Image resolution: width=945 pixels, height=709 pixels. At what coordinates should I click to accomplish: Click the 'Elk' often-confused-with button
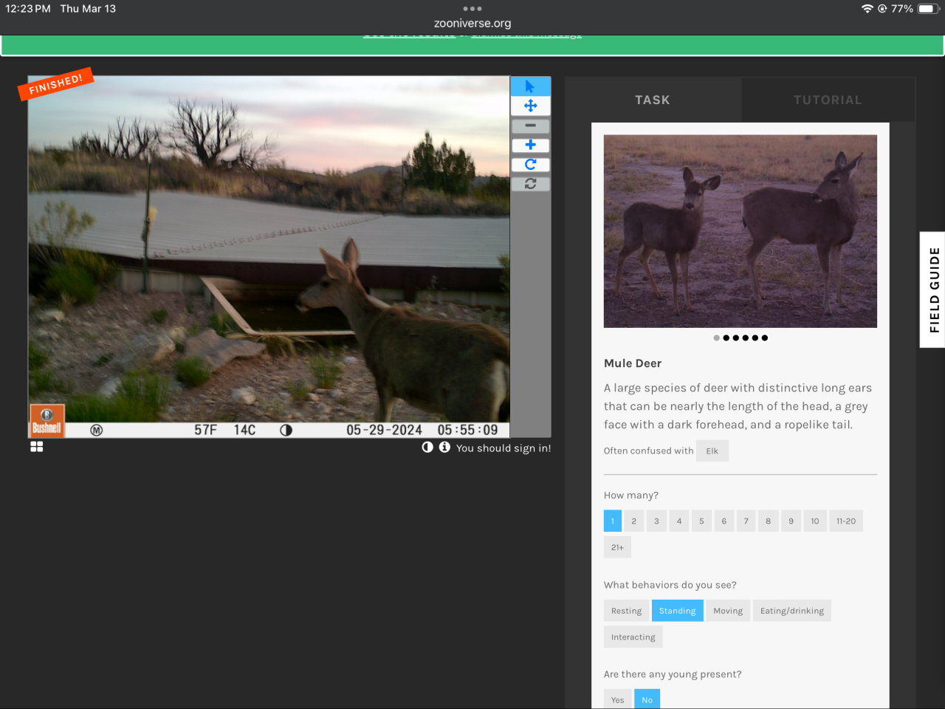712,451
